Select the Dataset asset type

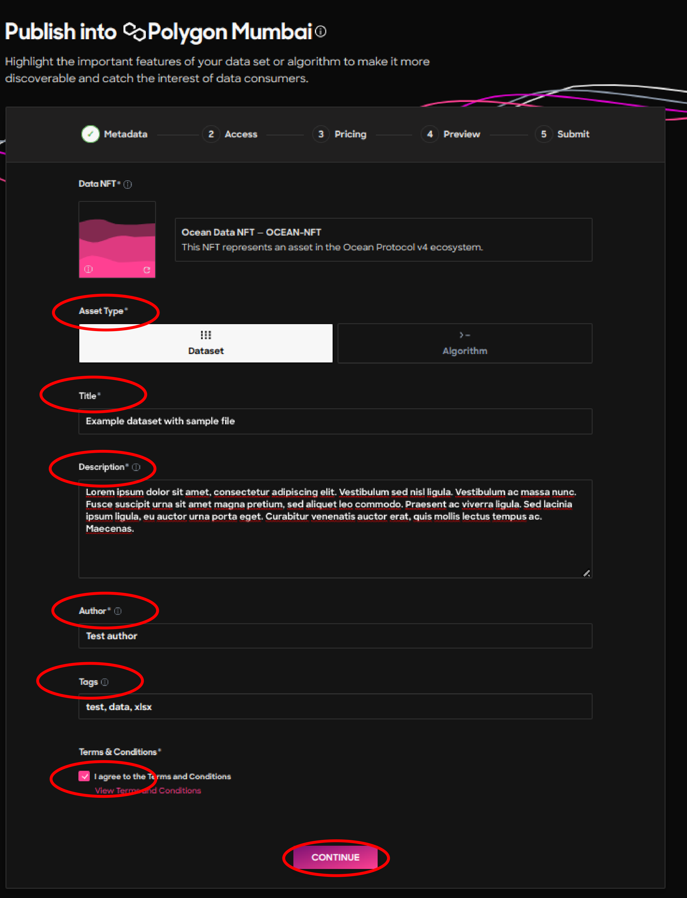coord(206,343)
